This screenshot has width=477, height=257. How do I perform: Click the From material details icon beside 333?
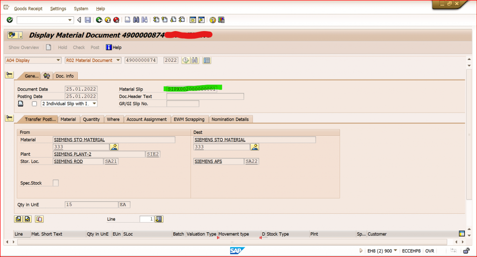[x=114, y=147]
